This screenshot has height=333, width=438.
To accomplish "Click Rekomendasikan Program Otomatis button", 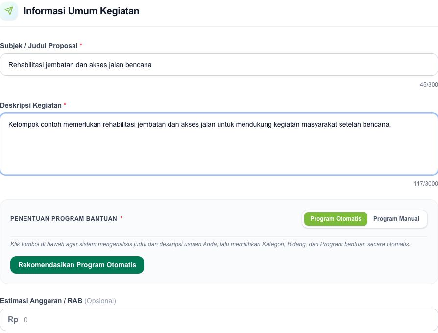I will 77,265.
